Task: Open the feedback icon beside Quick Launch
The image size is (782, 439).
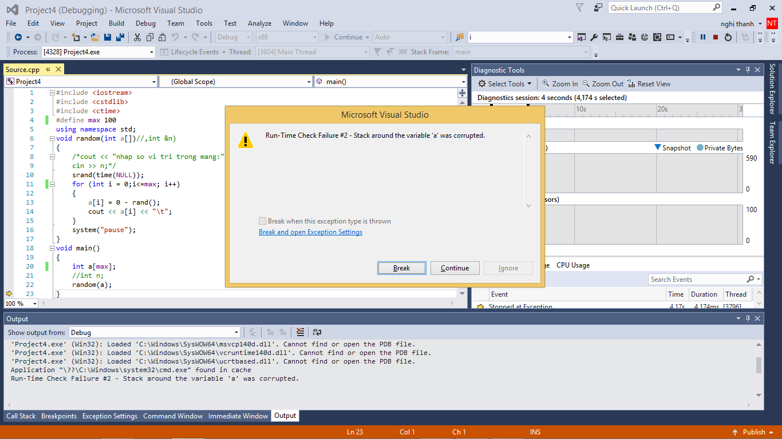Action: (598, 8)
